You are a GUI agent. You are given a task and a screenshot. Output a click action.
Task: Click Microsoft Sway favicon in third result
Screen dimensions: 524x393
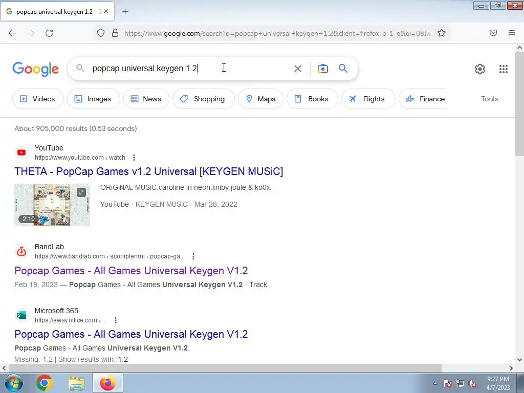(x=21, y=315)
